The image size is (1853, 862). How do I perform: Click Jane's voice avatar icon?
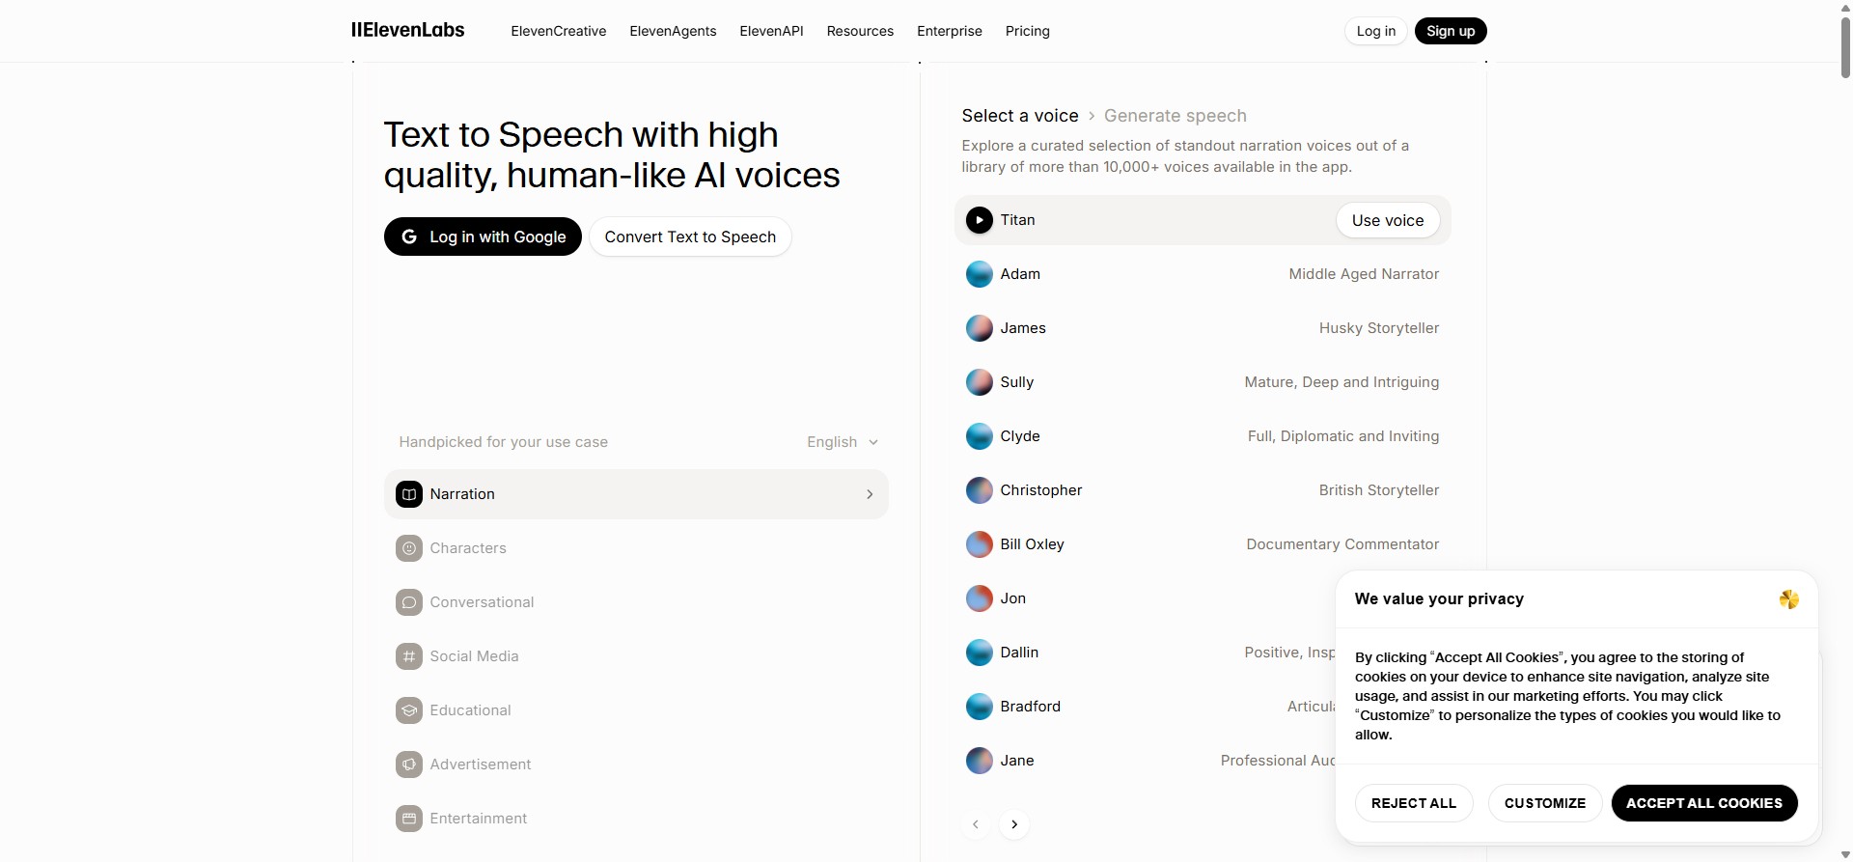click(x=979, y=761)
